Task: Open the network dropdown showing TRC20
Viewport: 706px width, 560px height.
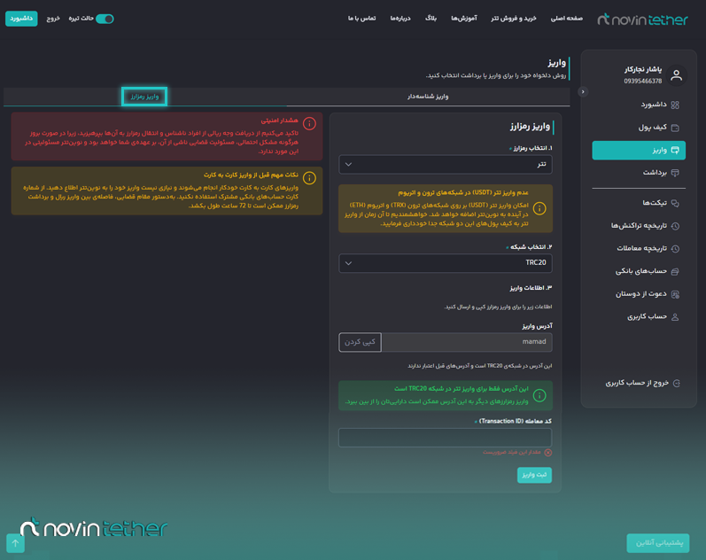Action: click(446, 263)
